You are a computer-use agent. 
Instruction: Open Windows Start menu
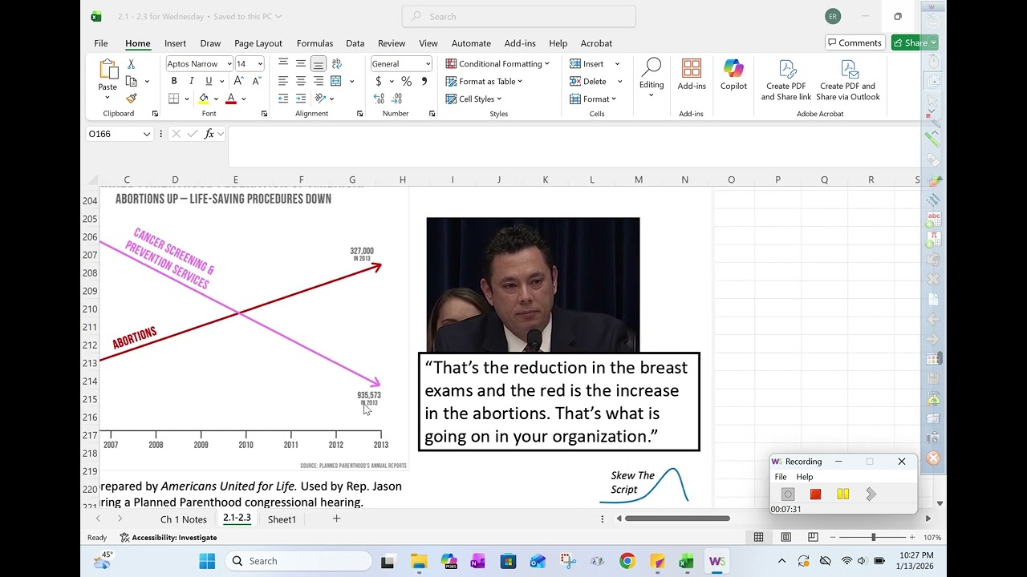pos(207,561)
